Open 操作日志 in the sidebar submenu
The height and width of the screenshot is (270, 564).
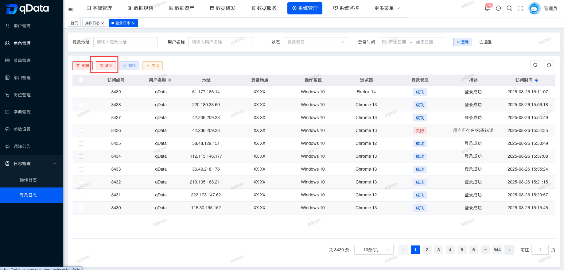click(32, 180)
